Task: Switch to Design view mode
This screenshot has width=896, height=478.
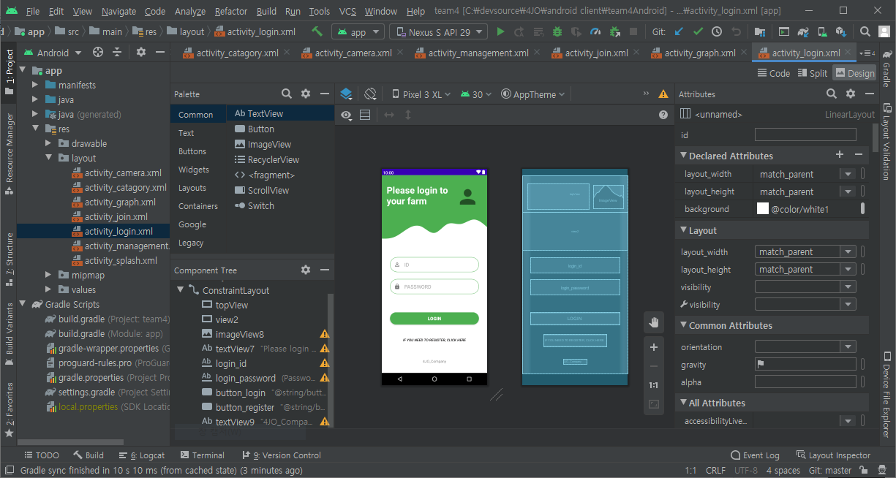Action: [854, 73]
